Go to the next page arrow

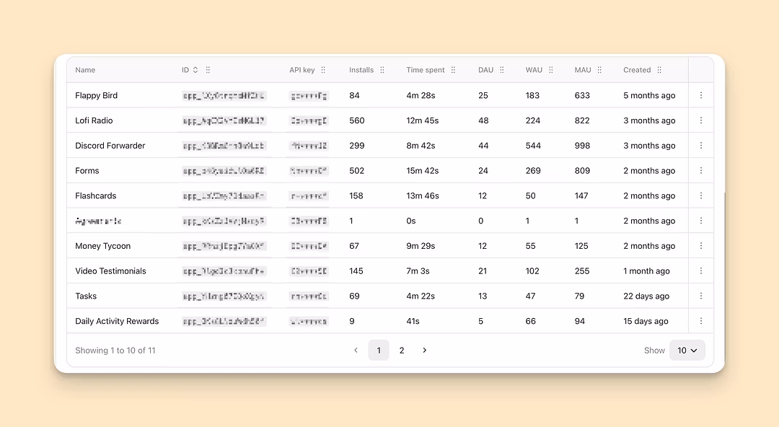click(425, 351)
